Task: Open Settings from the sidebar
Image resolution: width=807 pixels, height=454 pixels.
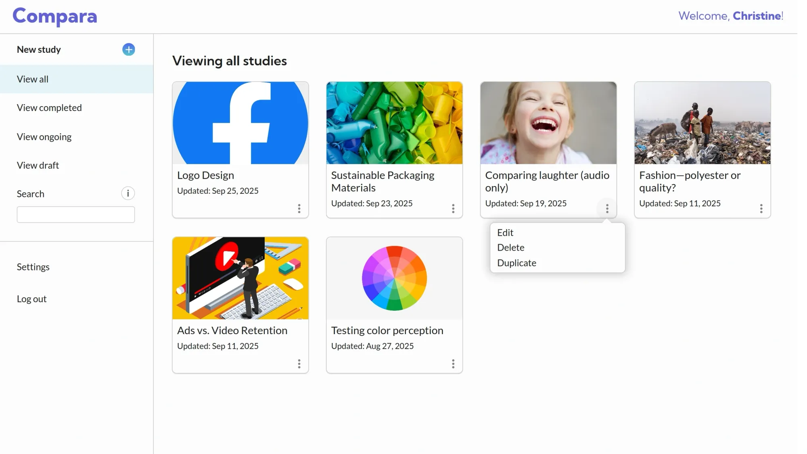Action: (x=33, y=267)
